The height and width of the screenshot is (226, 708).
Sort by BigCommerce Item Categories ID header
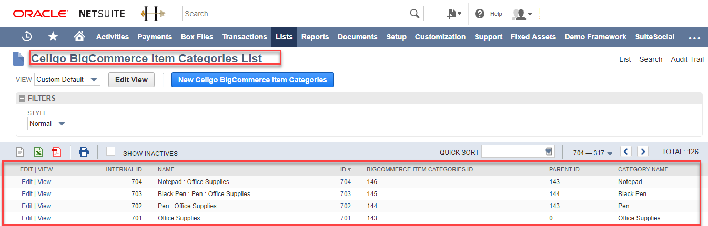[x=420, y=169]
